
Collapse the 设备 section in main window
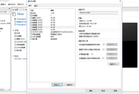(13, 30)
